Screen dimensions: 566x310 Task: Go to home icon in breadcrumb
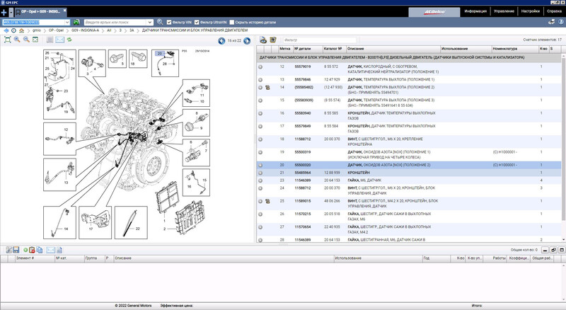[x=21, y=30]
